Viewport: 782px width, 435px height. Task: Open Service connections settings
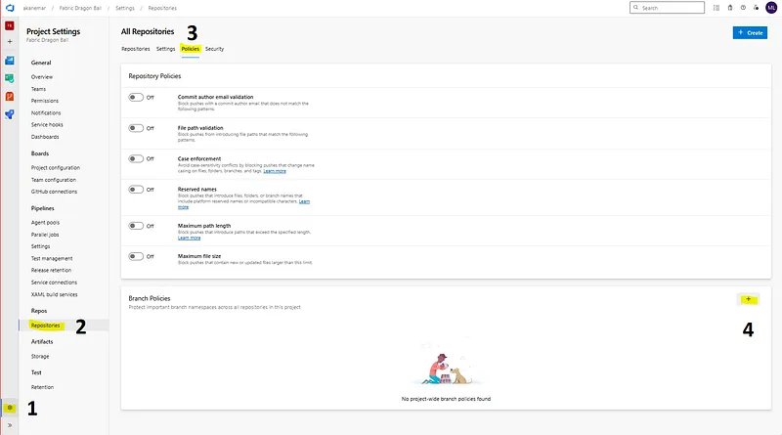coord(54,283)
